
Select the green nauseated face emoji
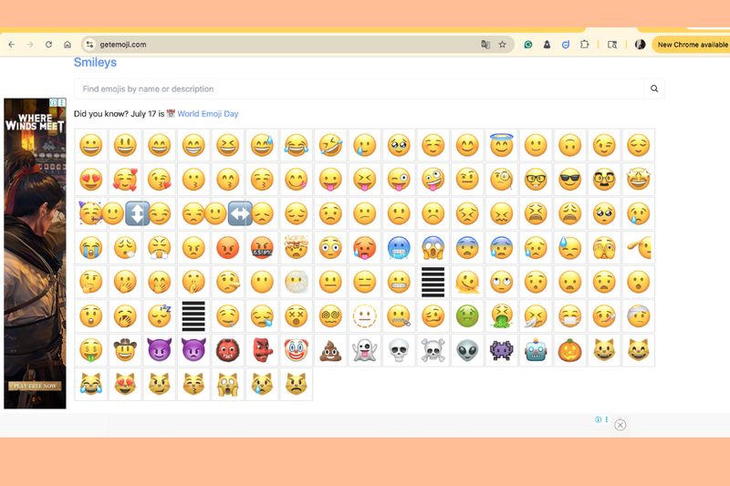coord(467,316)
